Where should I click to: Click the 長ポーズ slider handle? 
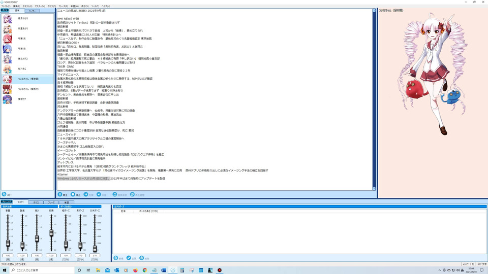tap(80, 246)
